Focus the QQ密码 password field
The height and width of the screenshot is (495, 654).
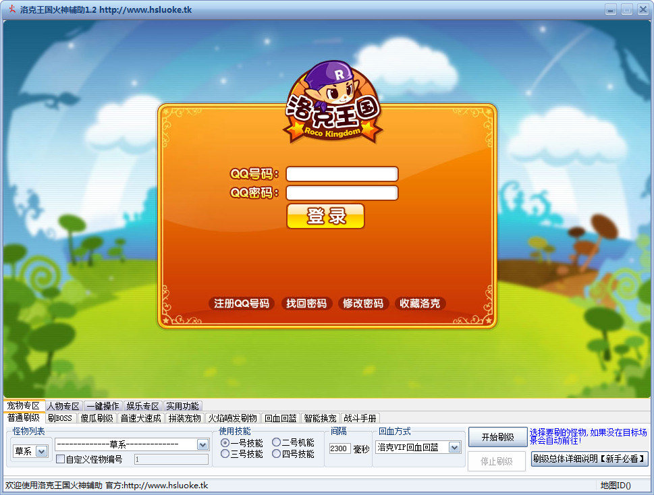342,193
